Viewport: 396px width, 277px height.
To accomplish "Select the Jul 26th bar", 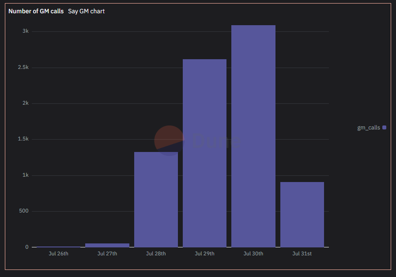I will (58, 247).
